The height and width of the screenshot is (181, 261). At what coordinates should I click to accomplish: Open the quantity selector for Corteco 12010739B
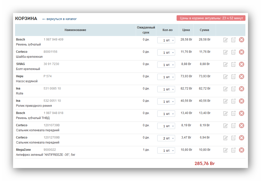pos(166,126)
